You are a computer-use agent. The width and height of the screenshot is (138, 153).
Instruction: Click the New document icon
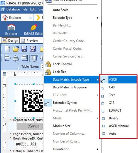(x=7, y=49)
